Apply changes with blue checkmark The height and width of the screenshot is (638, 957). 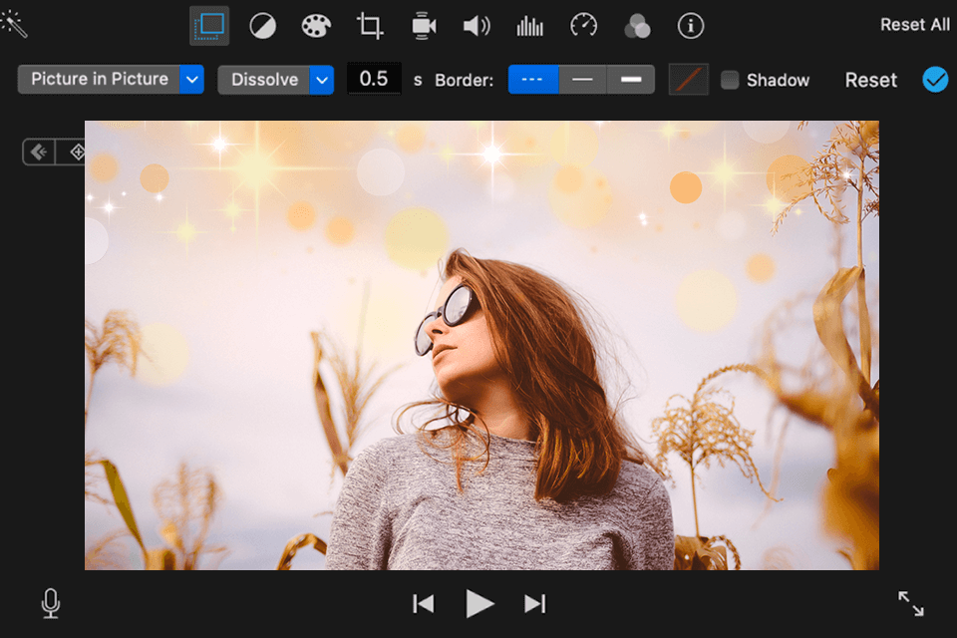pos(935,80)
